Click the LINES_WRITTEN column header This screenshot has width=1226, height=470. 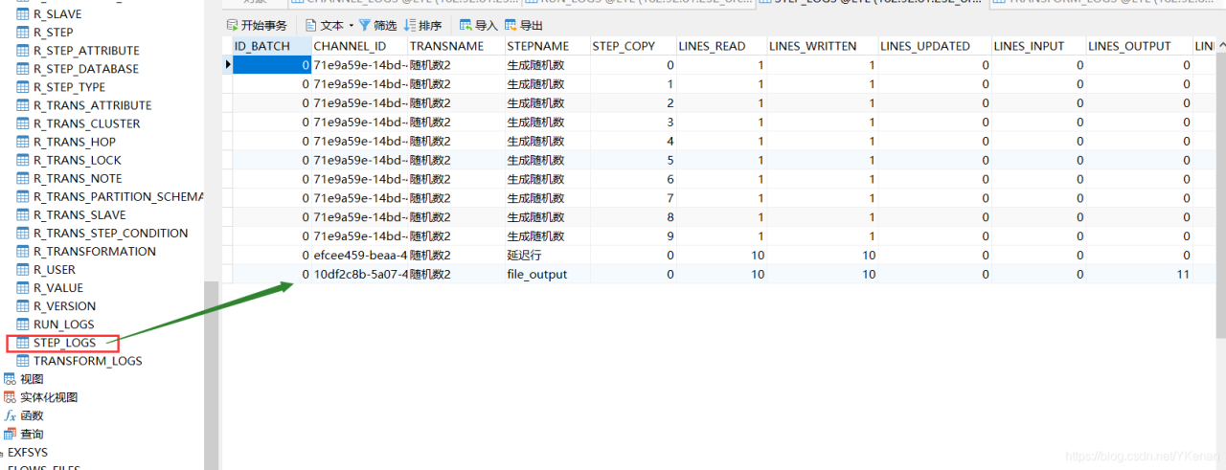coord(812,46)
